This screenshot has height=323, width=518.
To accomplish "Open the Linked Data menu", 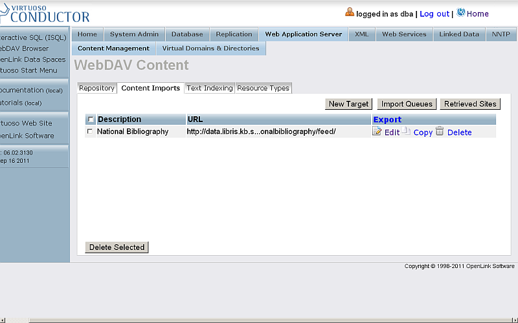I will click(459, 34).
